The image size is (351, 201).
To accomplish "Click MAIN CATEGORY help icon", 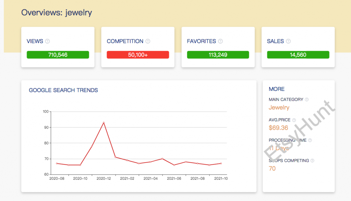I will pyautogui.click(x=307, y=99).
